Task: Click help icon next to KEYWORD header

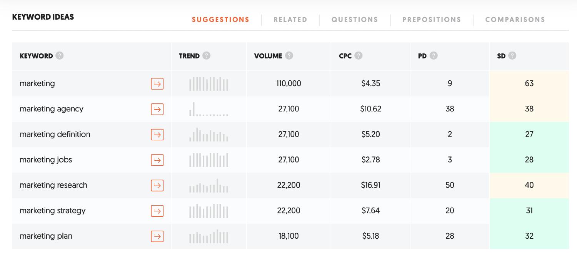Action: 59,56
